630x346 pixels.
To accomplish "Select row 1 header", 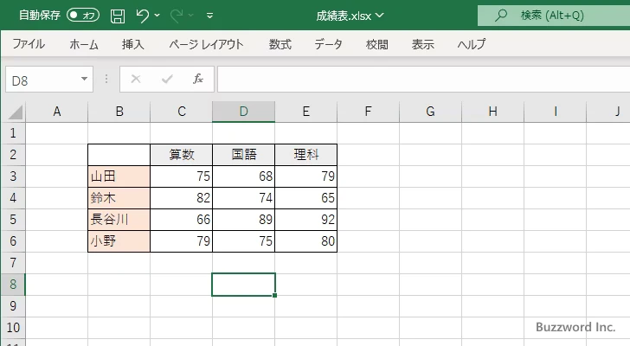I will point(13,133).
